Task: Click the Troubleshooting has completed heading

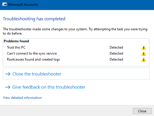Action: [x=34, y=19]
